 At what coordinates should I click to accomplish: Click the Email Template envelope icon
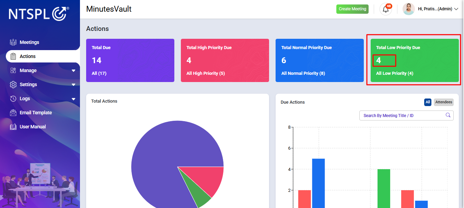(x=13, y=113)
